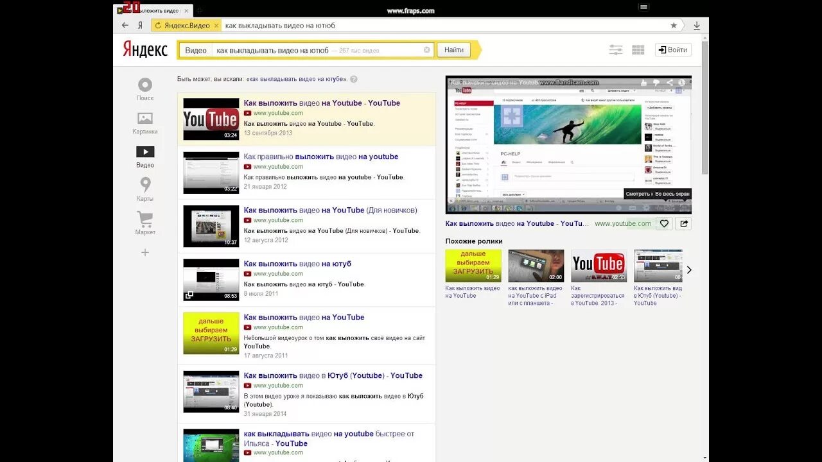Open result Как правильно выложить видео на youtube
This screenshot has width=822, height=462.
(x=321, y=157)
